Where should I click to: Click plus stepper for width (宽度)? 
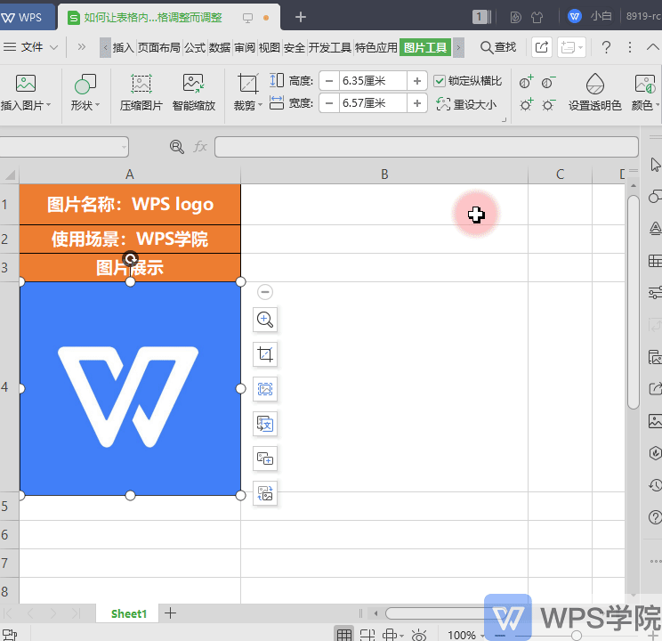click(x=417, y=103)
